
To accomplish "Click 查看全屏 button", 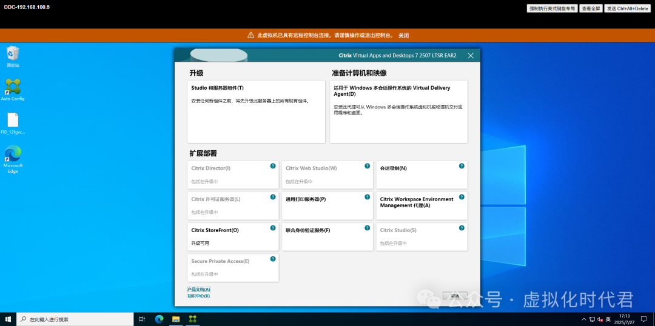I will click(x=591, y=8).
